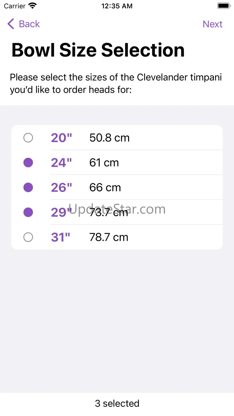Image resolution: width=234 pixels, height=416 pixels.
Task: Tap the 20" size label
Action: tap(61, 138)
